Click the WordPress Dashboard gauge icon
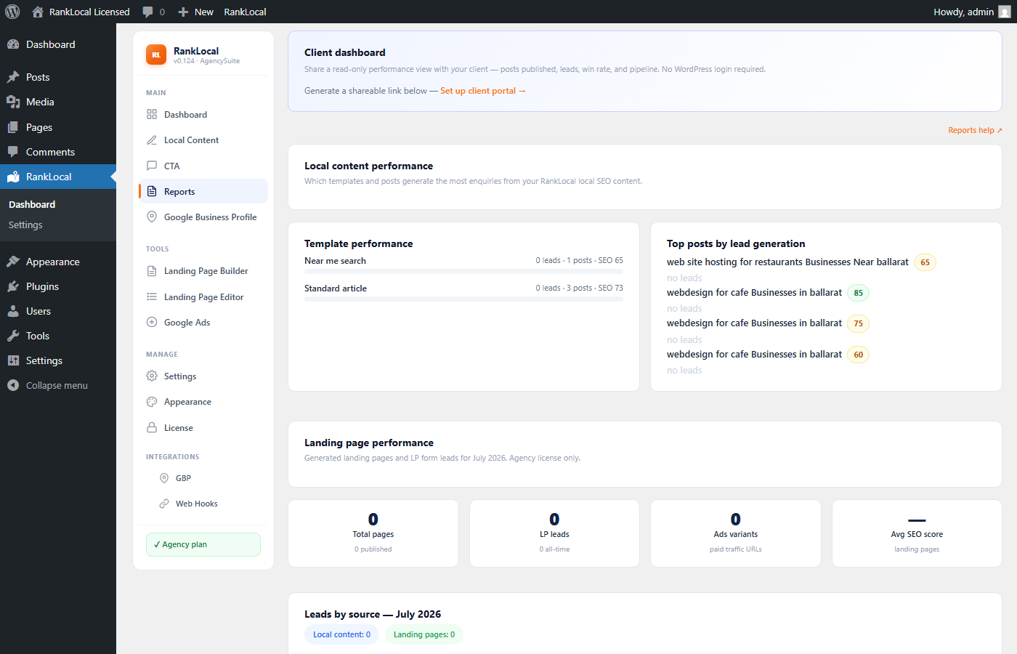 [13, 44]
